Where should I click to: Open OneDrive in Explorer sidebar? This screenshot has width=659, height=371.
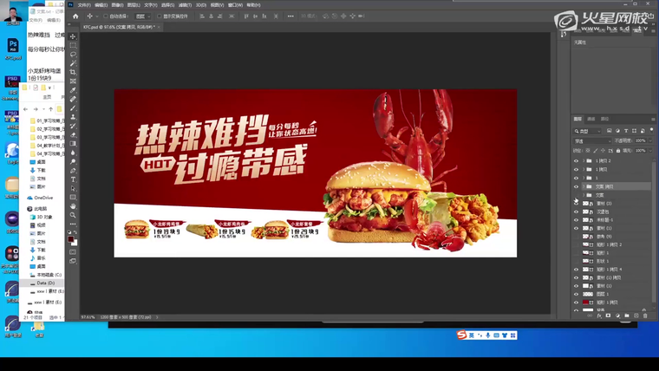pyautogui.click(x=43, y=198)
